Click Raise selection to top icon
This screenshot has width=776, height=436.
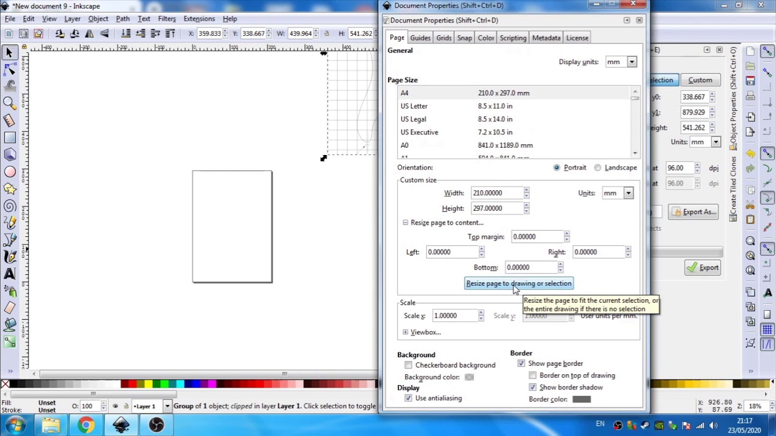click(170, 33)
